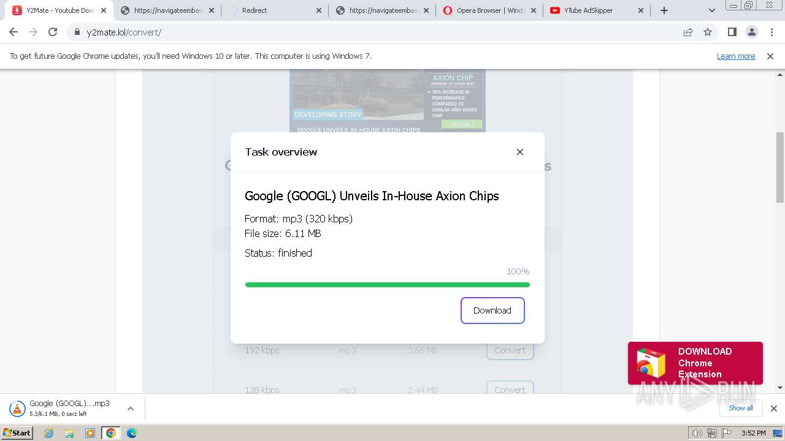Click the Format: mp3 (320 kbps) text

point(299,219)
